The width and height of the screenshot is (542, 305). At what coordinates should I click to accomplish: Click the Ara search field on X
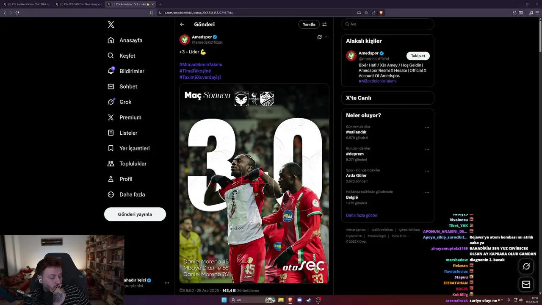(388, 24)
